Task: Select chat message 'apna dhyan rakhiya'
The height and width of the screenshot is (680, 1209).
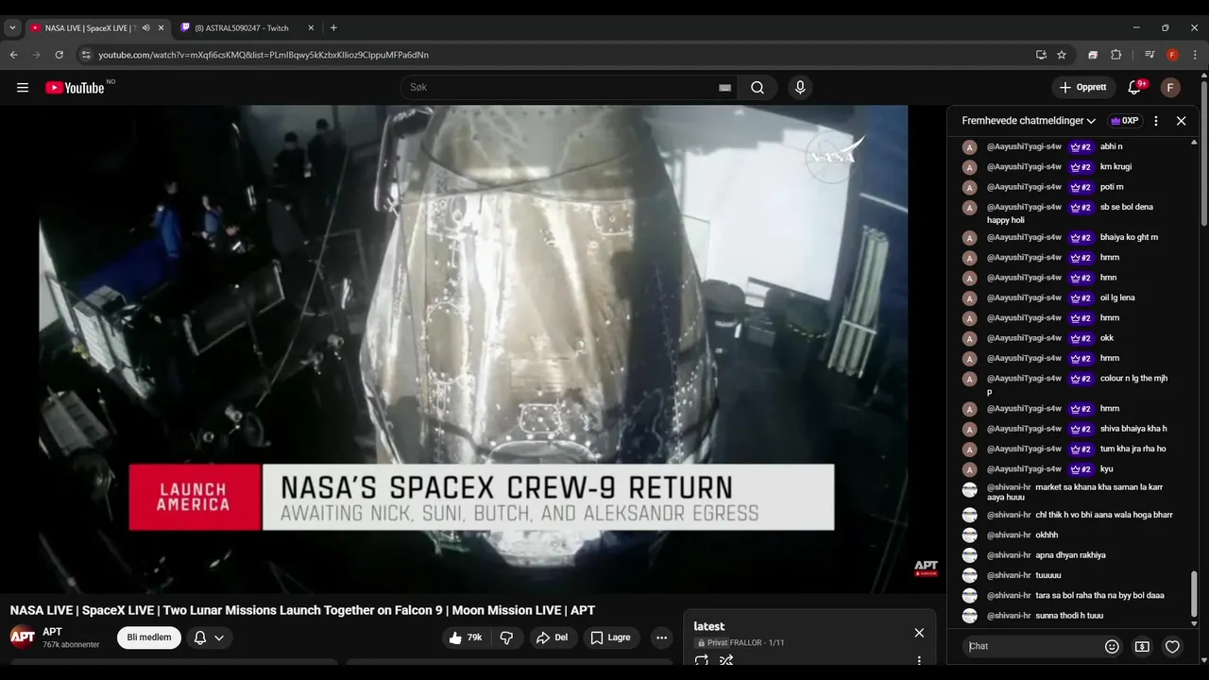Action: 1070,555
